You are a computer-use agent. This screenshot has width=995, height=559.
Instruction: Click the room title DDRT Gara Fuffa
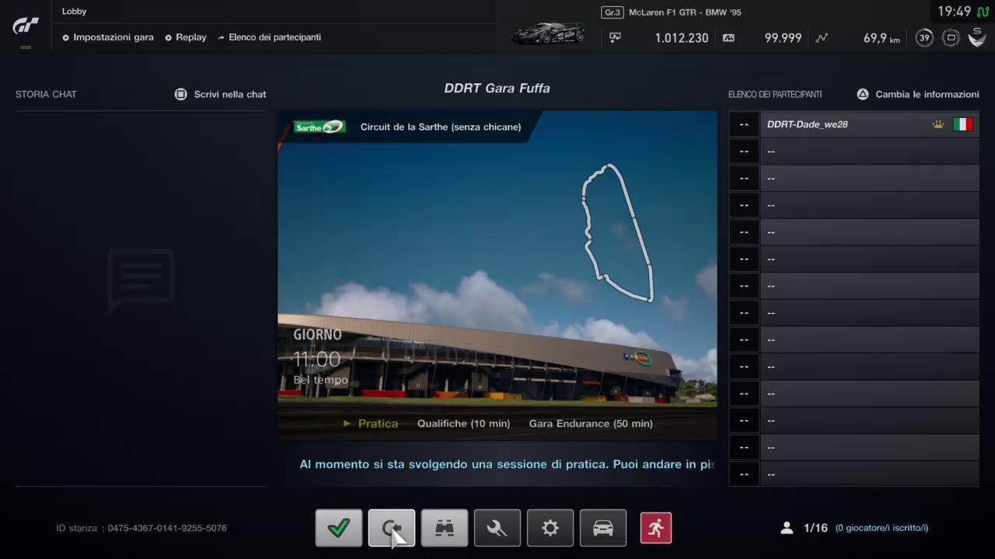[x=497, y=89]
